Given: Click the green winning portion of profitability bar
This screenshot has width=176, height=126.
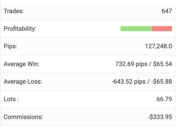Looking at the screenshot, I should (x=136, y=29).
